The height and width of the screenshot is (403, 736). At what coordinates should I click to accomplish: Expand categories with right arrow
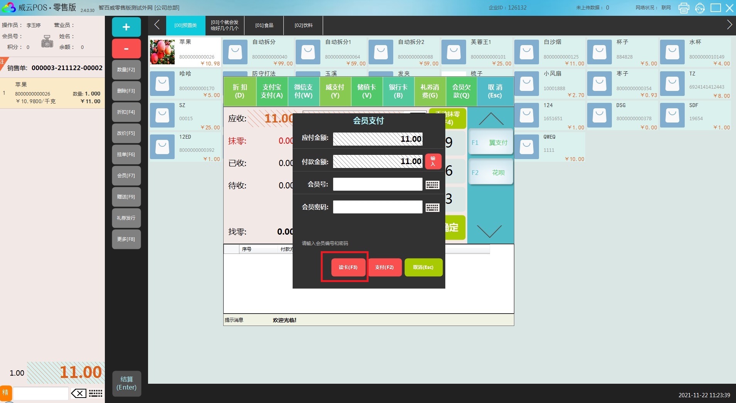click(x=729, y=25)
